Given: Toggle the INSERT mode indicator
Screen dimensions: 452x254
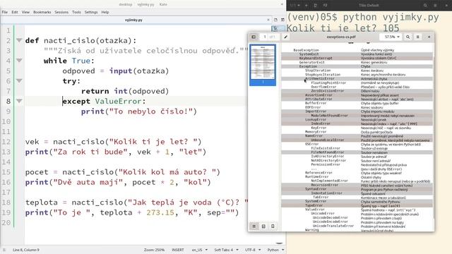Looking at the screenshot, I should 178,250.
